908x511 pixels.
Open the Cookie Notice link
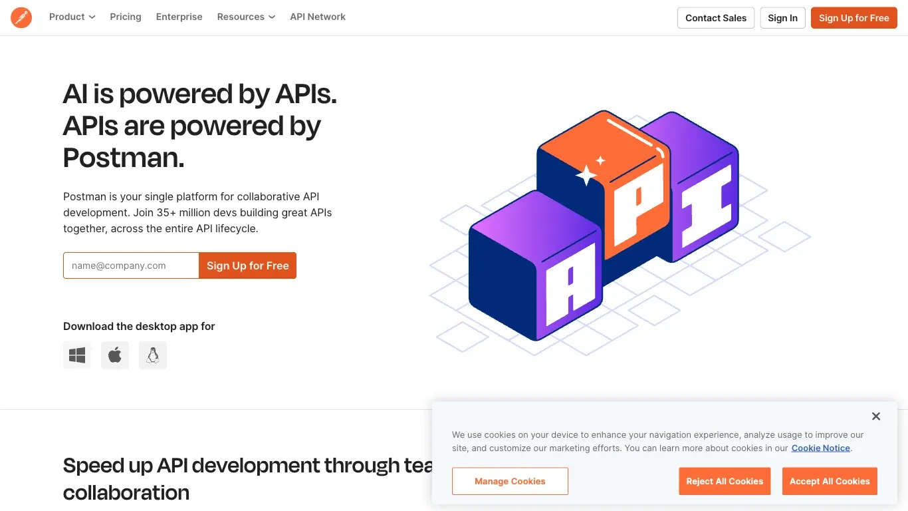(821, 448)
